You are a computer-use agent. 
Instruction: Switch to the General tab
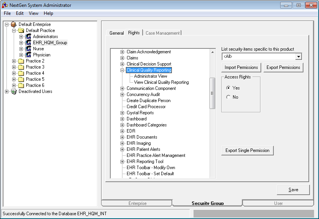tap(116, 33)
